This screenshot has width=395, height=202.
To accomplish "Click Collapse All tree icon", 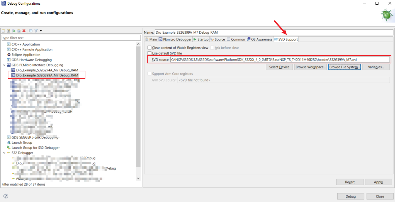I will [x=31, y=31].
